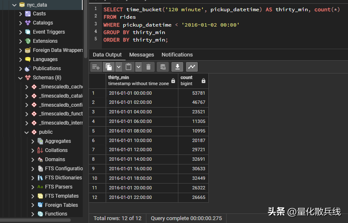The image size is (348, 223).
Task: Click cell 2016-01-01 18:00:00
Action: click(x=142, y=179)
